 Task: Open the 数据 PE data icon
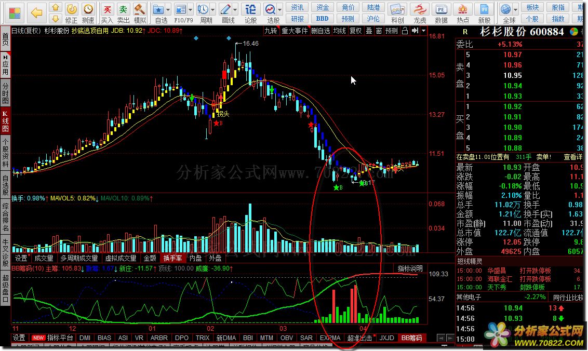(442, 13)
